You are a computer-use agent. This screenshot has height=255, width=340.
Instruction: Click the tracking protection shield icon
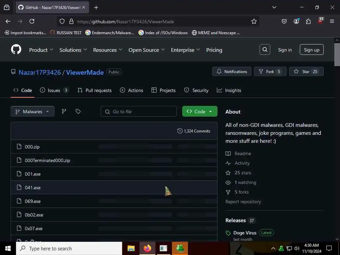(x=62, y=22)
